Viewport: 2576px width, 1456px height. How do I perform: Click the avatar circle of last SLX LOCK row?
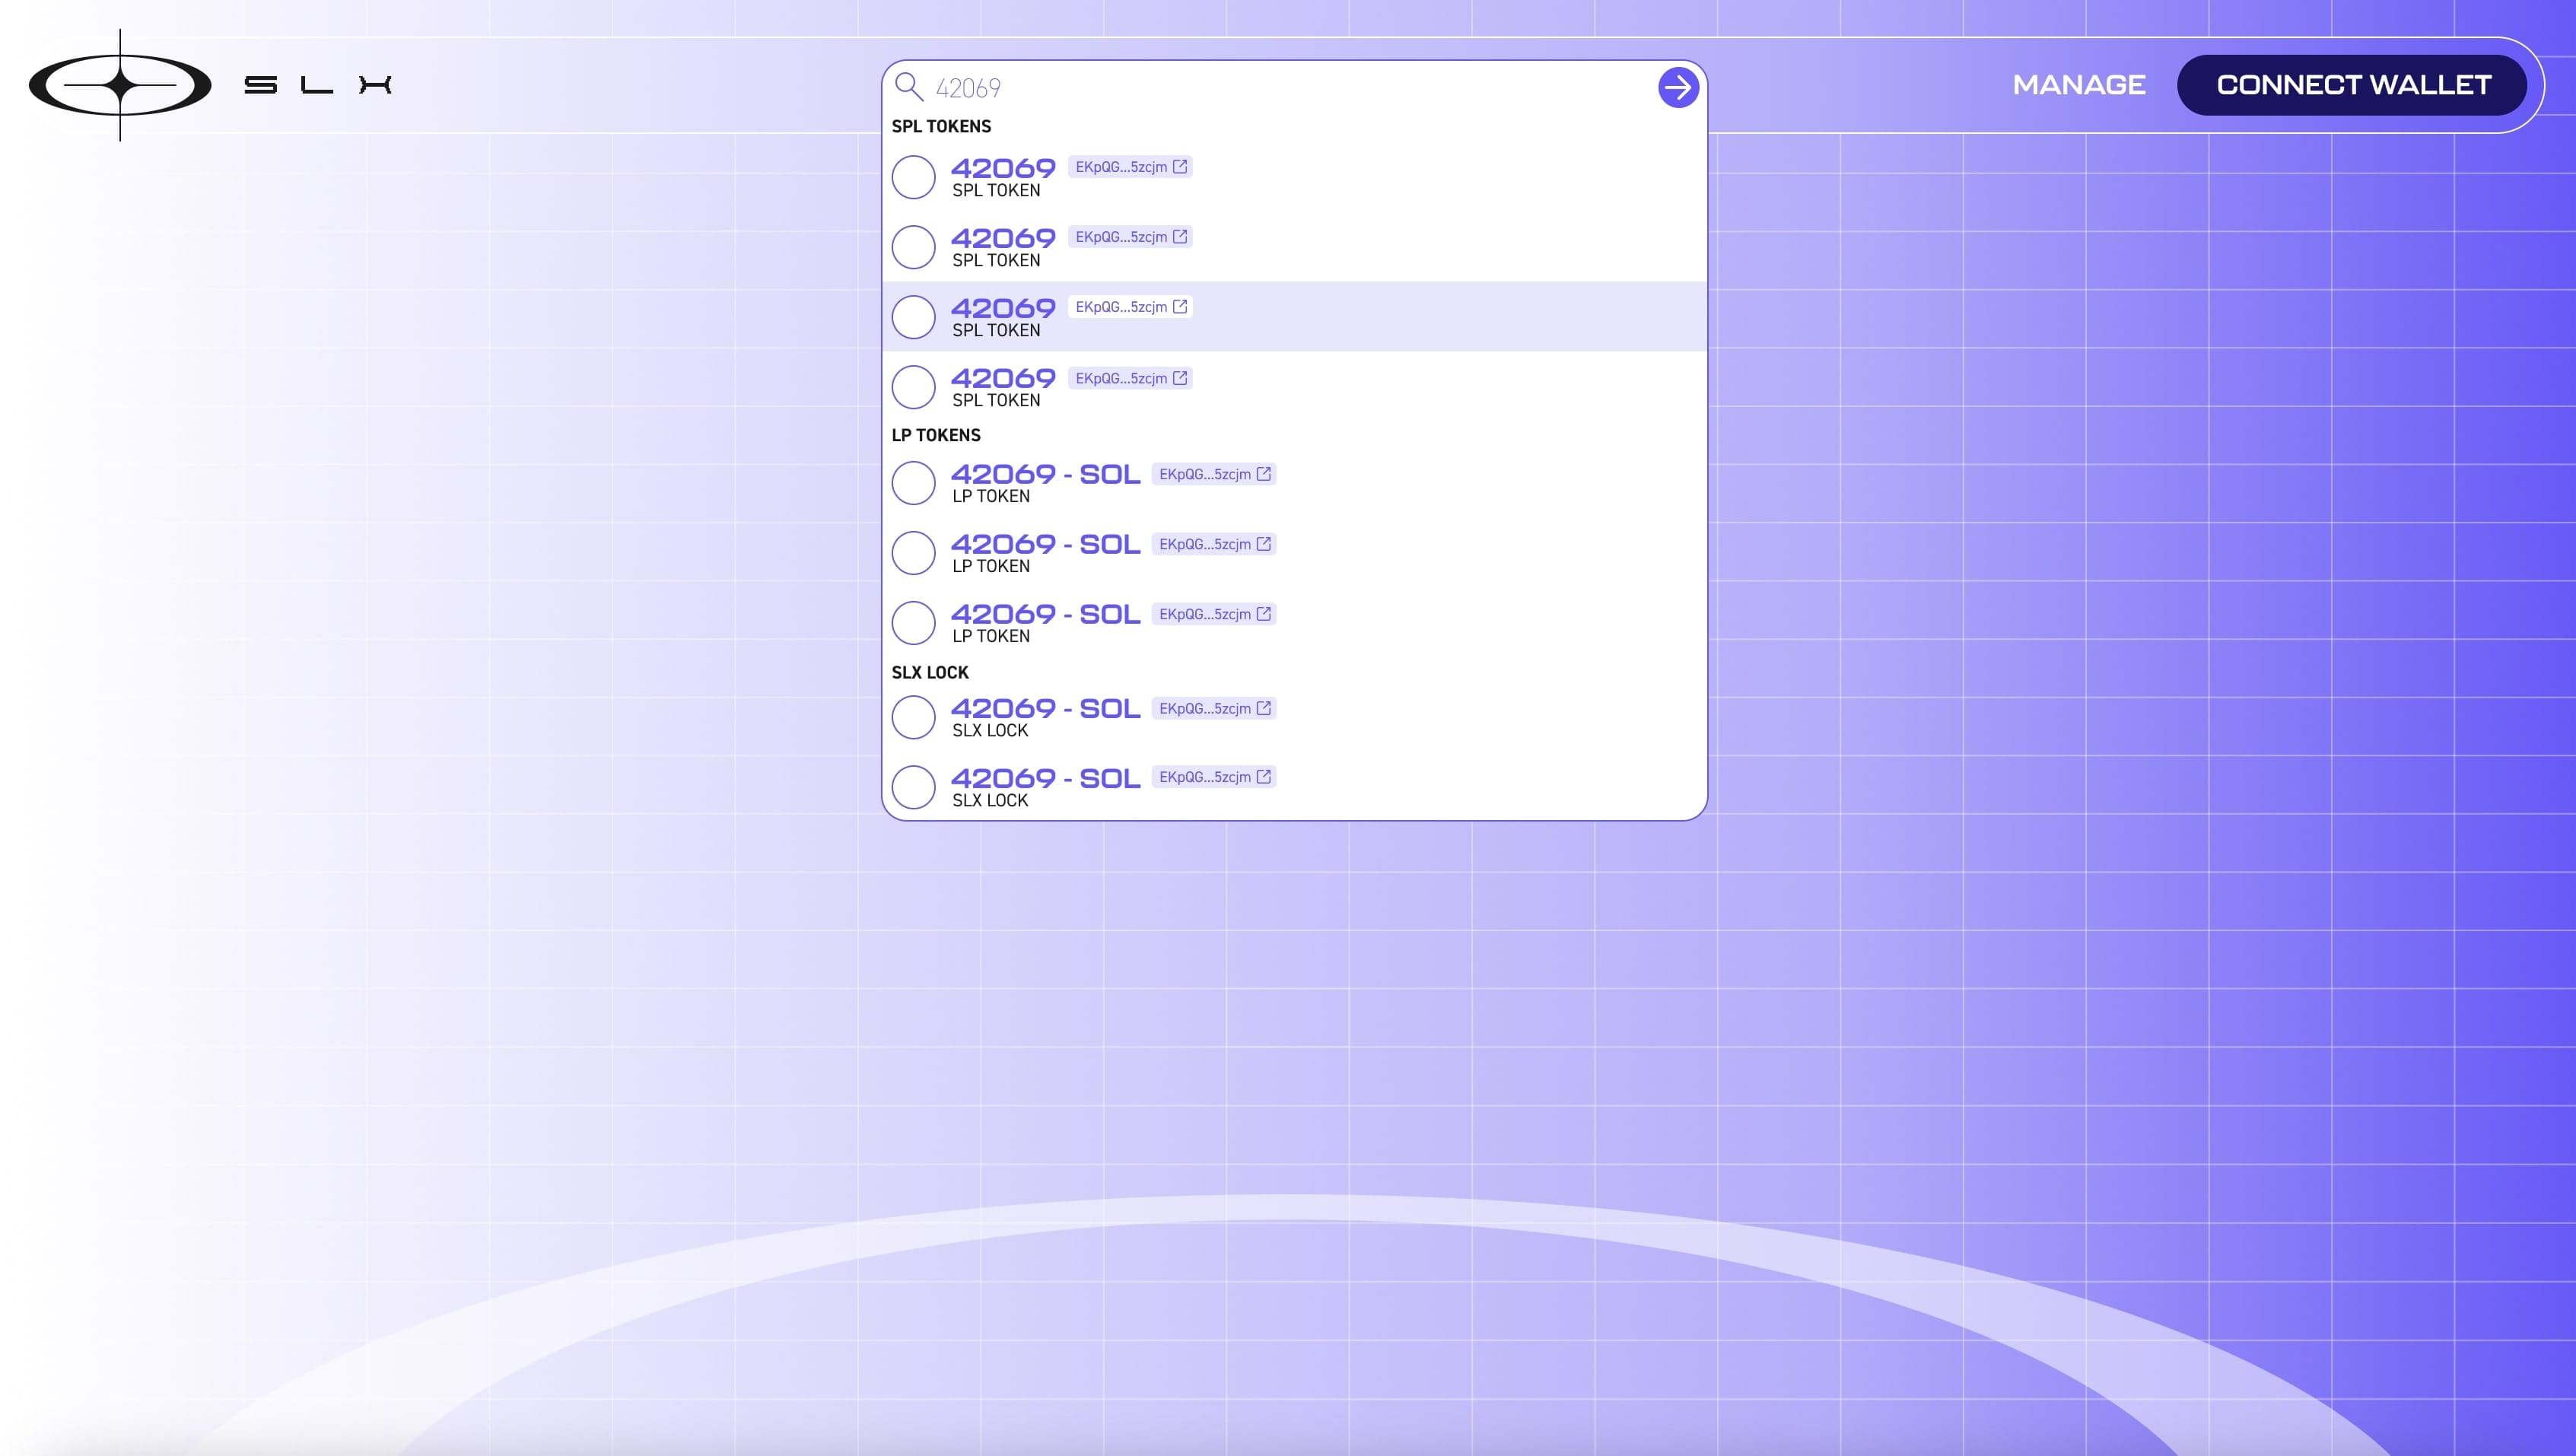coord(913,787)
